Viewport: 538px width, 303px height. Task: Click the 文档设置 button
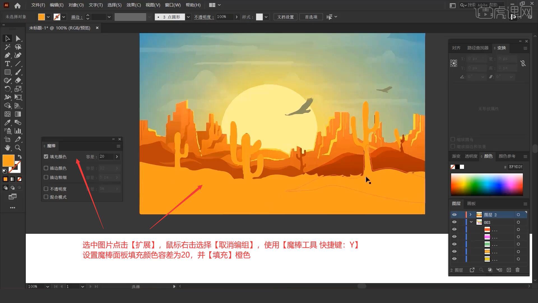point(286,17)
